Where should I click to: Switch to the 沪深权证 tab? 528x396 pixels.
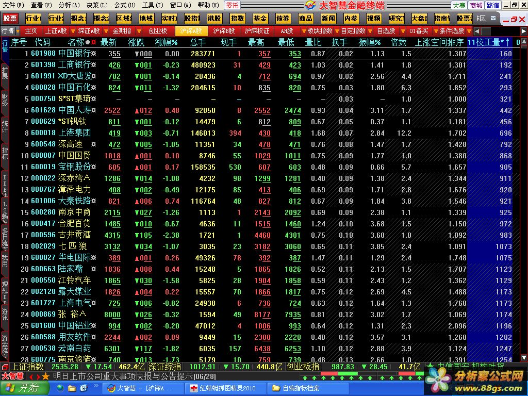click(257, 31)
